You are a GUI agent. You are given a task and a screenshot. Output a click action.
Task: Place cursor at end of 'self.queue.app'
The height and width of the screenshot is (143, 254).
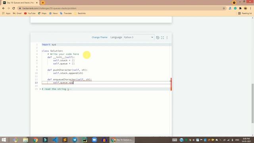click(73, 83)
